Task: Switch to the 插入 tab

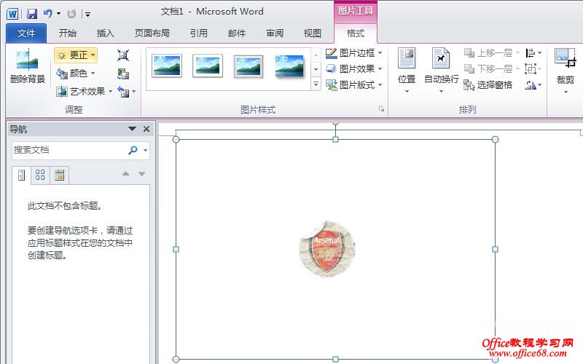Action: [106, 33]
